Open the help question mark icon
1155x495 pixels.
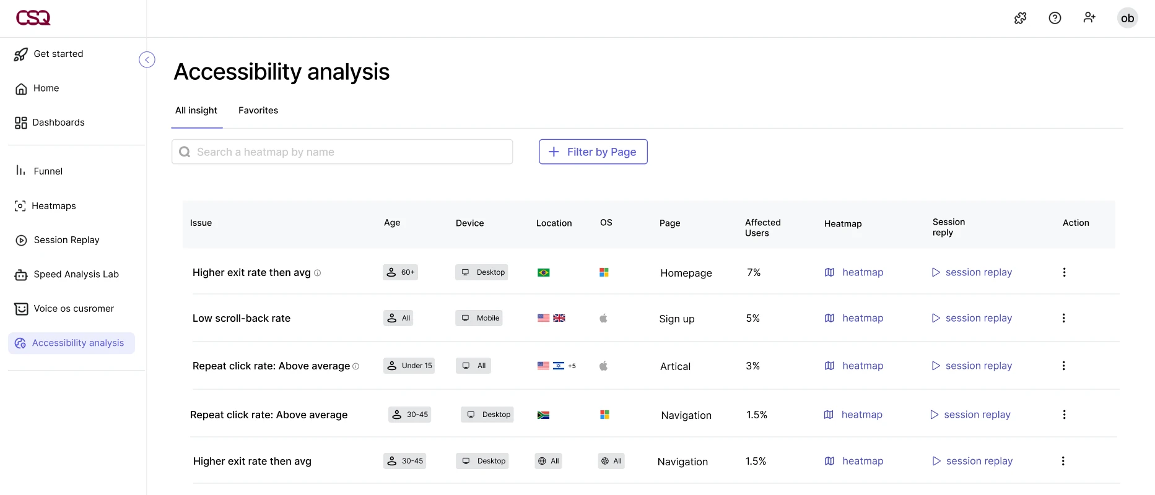pos(1055,19)
